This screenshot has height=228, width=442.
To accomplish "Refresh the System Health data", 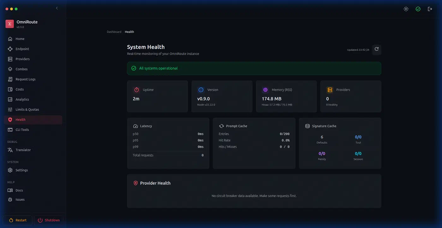I will pos(376,49).
